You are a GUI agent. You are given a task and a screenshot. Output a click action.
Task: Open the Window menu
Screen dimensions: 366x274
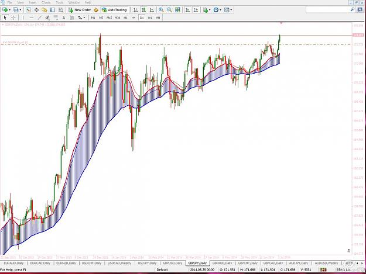(x=74, y=2)
